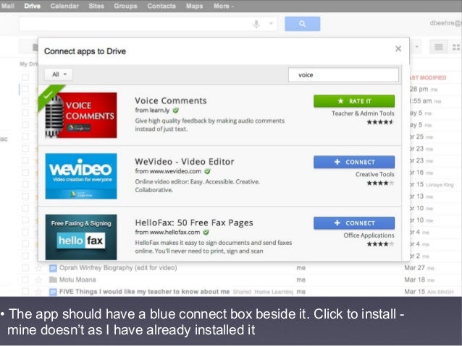Click the FIVE Things doc icon

click(x=53, y=292)
